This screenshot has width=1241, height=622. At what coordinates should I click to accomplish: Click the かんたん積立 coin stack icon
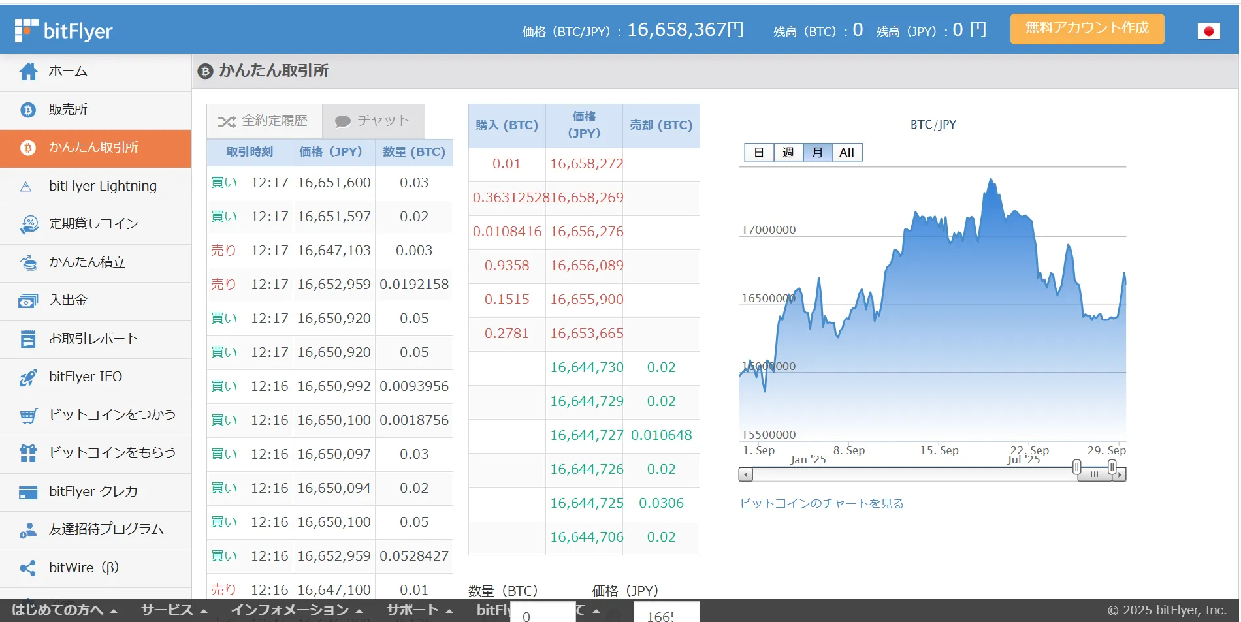pyautogui.click(x=28, y=262)
